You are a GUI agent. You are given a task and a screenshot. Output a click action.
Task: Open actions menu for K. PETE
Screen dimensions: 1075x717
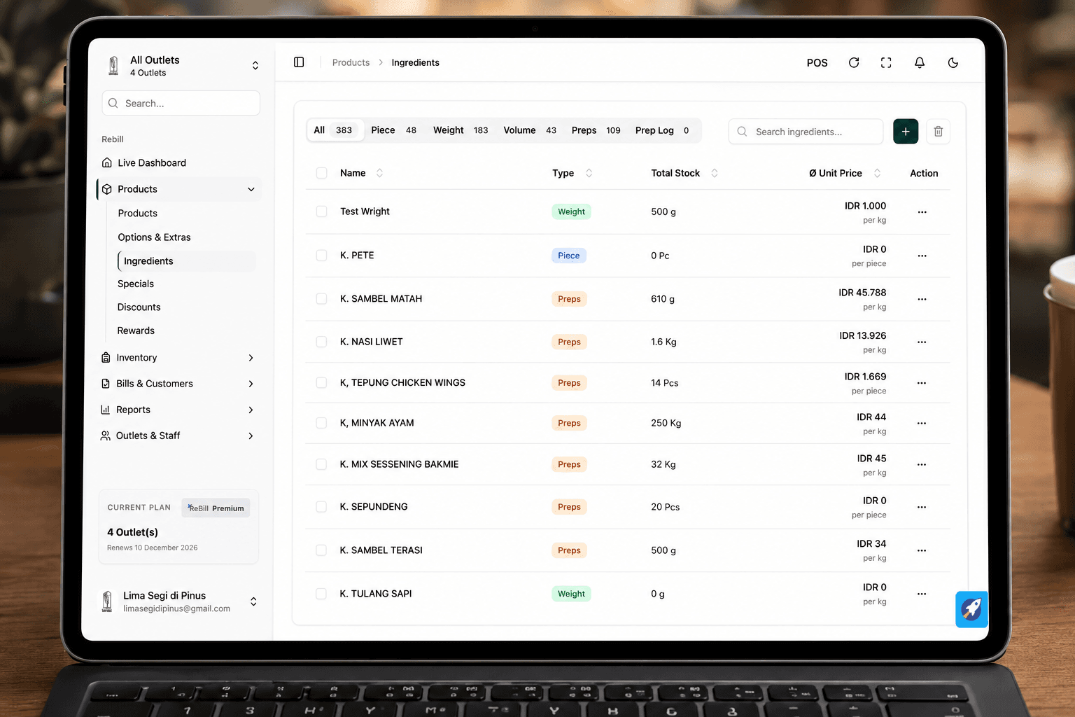(x=922, y=256)
